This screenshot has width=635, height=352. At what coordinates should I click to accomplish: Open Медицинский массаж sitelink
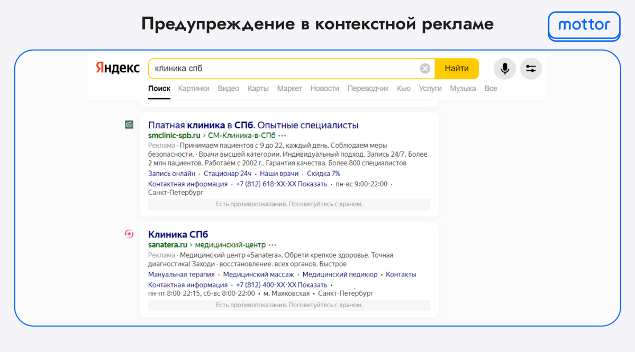click(259, 274)
